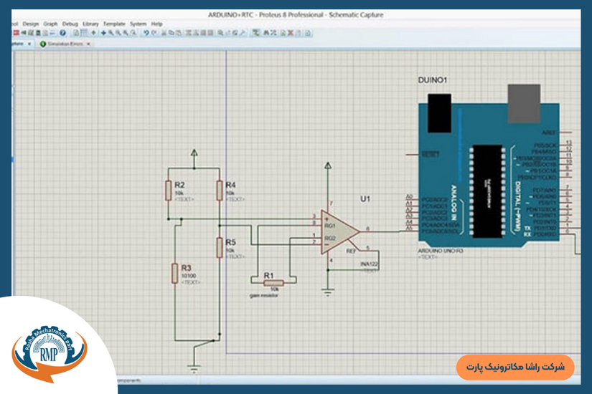592x394 pixels.
Task: Click the Zoom In magnifier icon
Action: [x=111, y=33]
